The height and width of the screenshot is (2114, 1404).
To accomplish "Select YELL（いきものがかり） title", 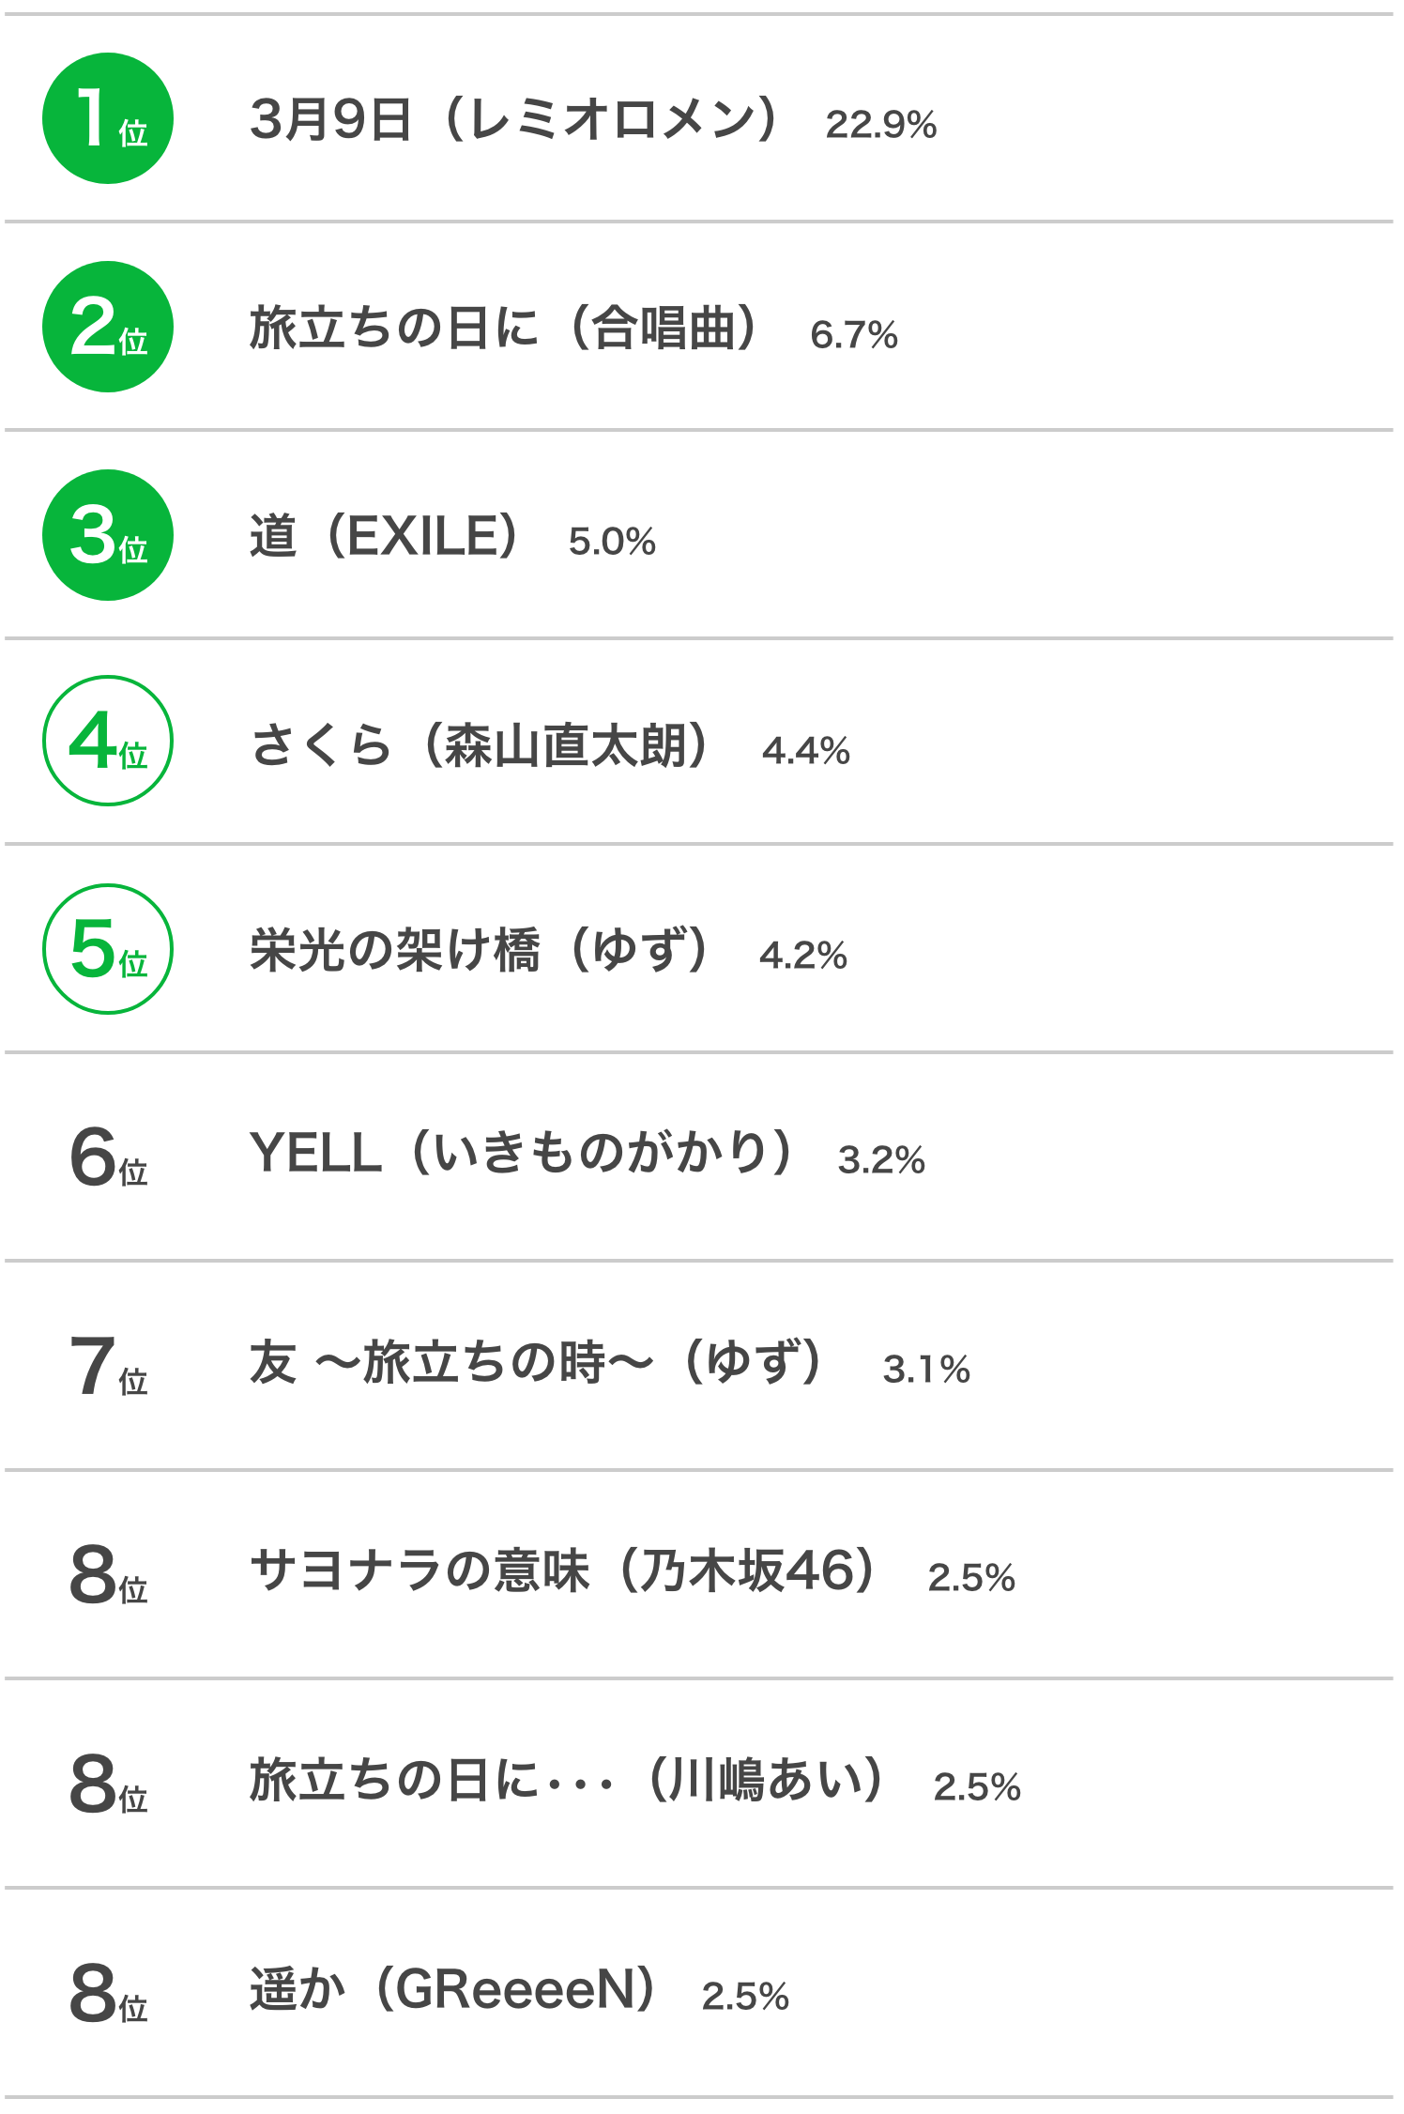I will [522, 1153].
